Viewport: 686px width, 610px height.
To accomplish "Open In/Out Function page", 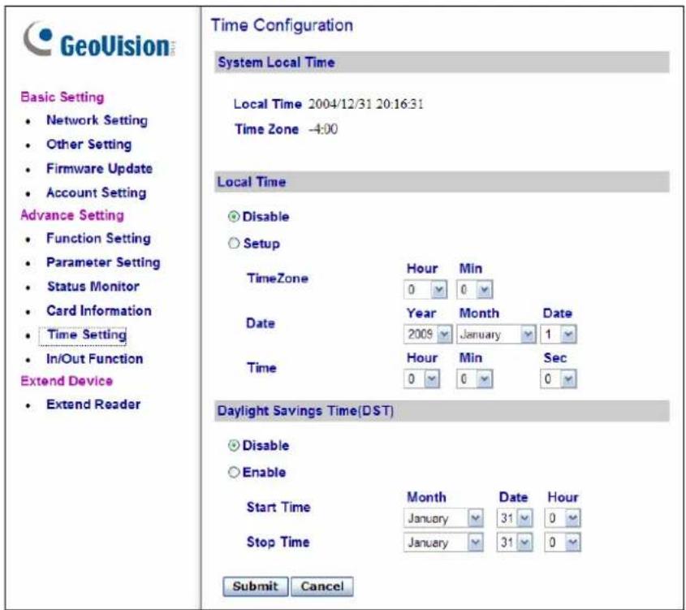I will [x=94, y=359].
